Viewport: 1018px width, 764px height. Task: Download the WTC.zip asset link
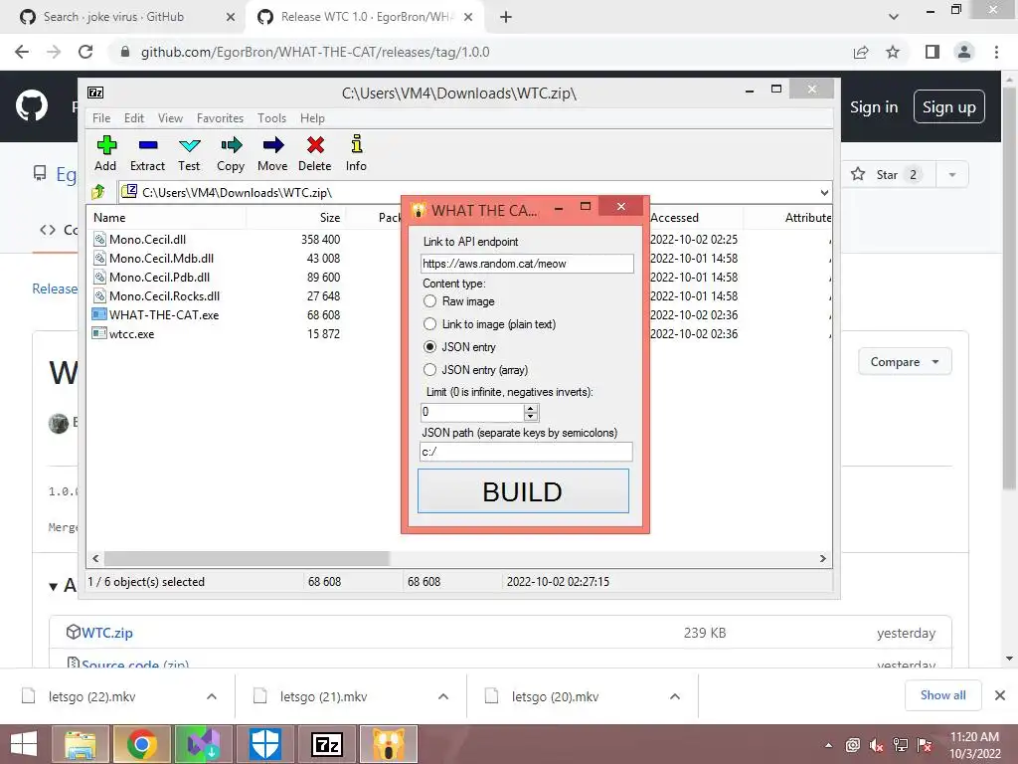pyautogui.click(x=106, y=632)
